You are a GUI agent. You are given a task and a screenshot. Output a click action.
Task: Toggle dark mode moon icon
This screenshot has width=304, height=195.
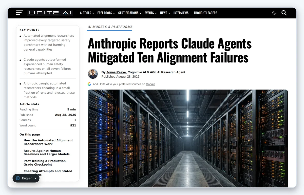(x=274, y=13)
